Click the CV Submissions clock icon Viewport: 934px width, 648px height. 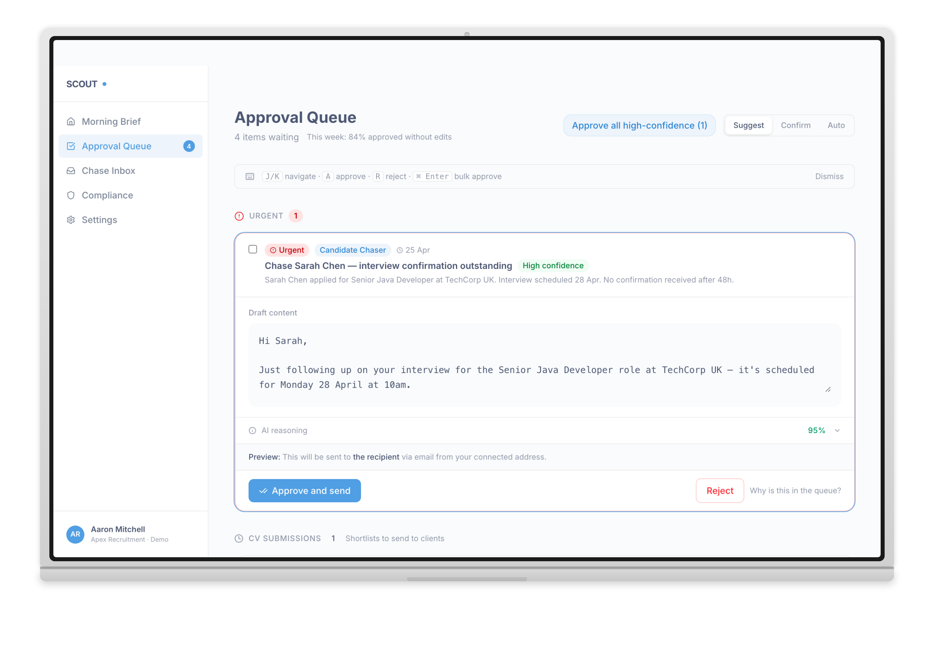click(x=239, y=538)
